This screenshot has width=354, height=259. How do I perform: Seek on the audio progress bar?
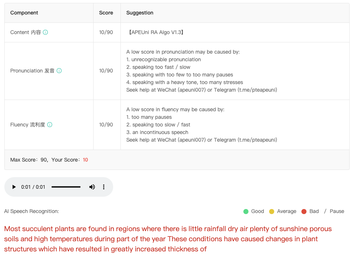[66, 187]
